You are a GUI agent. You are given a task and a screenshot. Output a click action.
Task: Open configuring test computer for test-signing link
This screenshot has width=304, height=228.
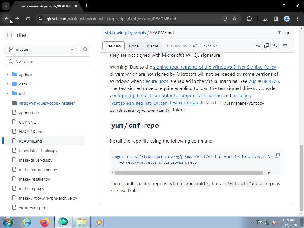pyautogui.click(x=166, y=96)
